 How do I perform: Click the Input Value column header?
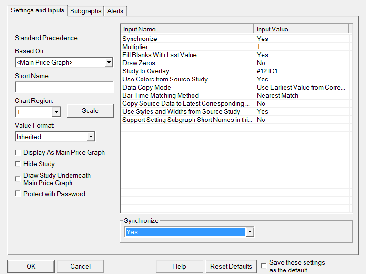pos(301,29)
